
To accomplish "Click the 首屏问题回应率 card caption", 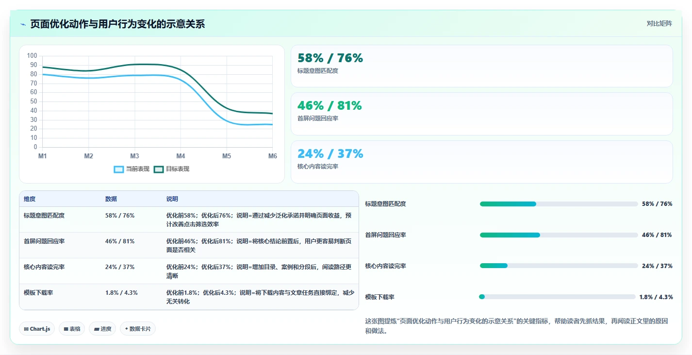I will (318, 118).
